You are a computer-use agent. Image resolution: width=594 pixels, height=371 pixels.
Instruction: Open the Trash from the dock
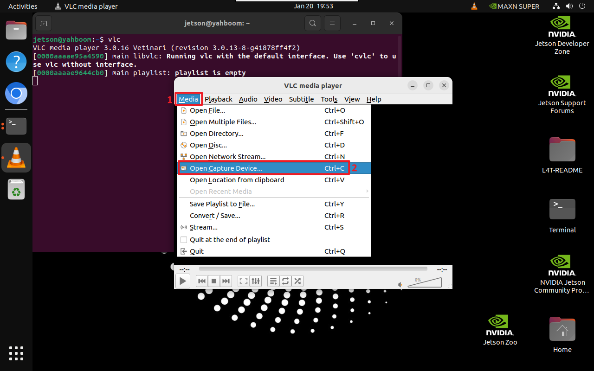[x=16, y=189]
